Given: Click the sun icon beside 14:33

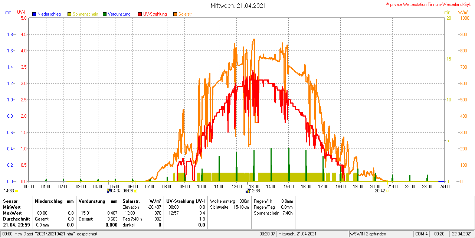Looking at the screenshot, I should [x=16, y=191].
